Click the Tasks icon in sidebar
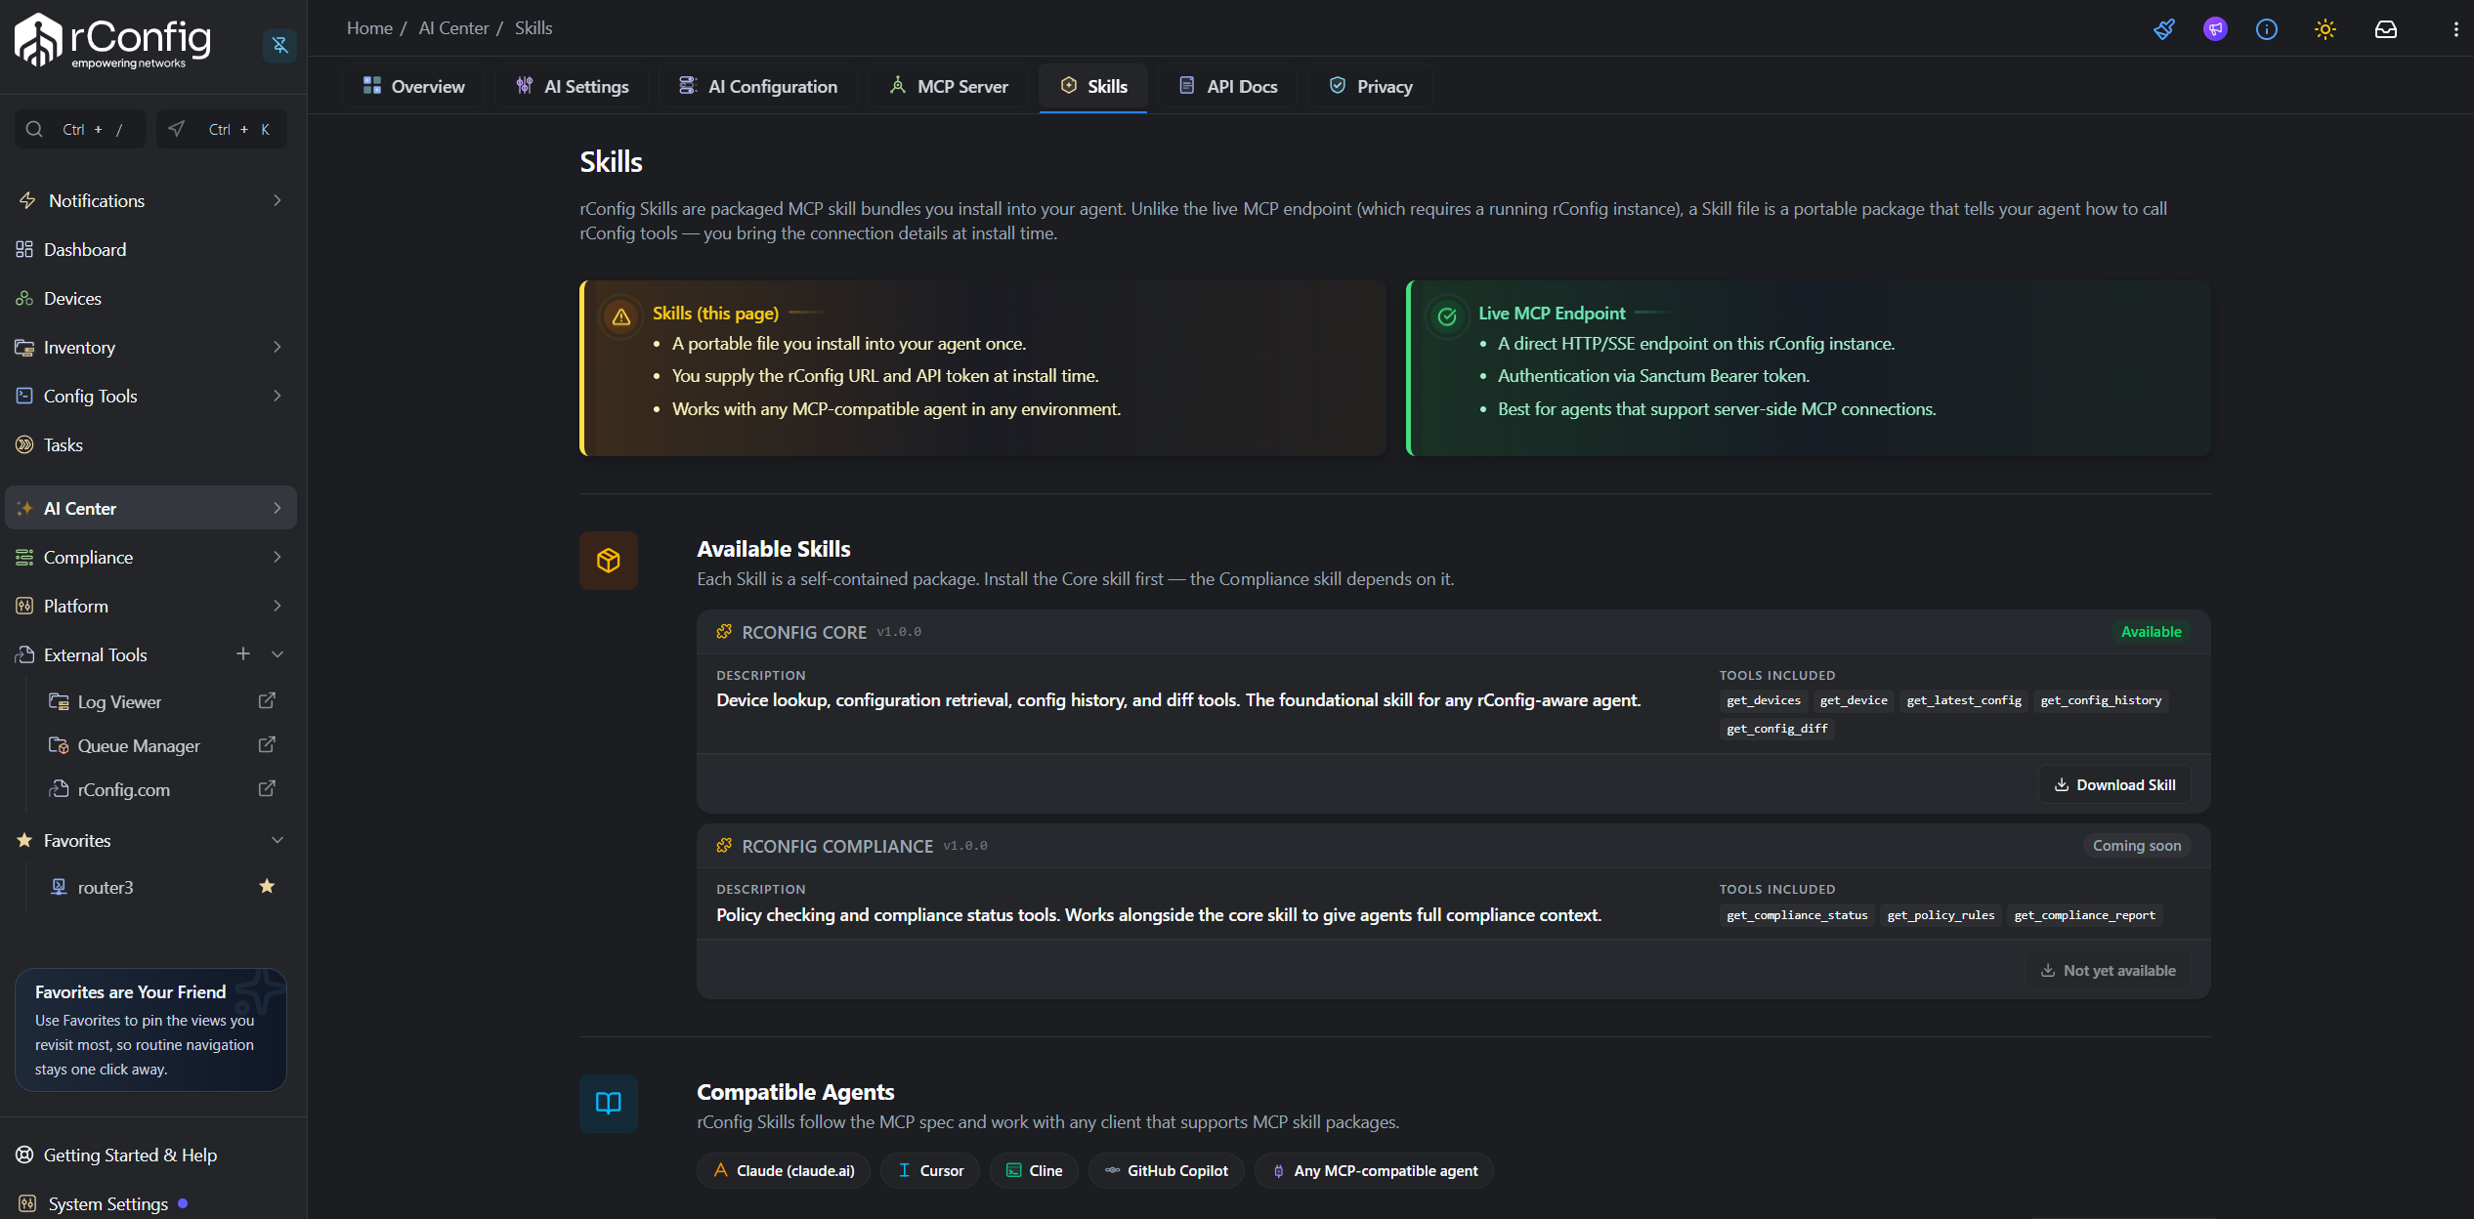The height and width of the screenshot is (1219, 2474). tap(24, 444)
